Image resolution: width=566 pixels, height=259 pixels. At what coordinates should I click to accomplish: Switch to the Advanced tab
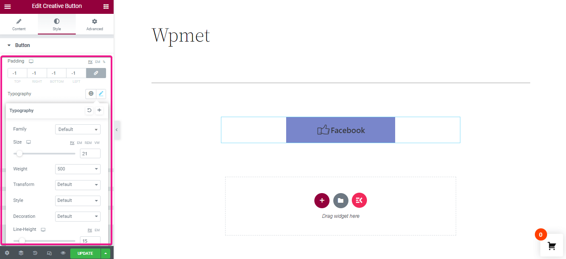pyautogui.click(x=95, y=25)
